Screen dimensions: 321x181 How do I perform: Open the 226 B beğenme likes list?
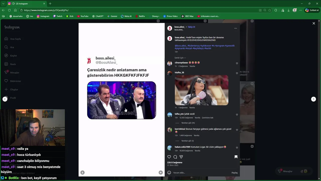point(175,162)
